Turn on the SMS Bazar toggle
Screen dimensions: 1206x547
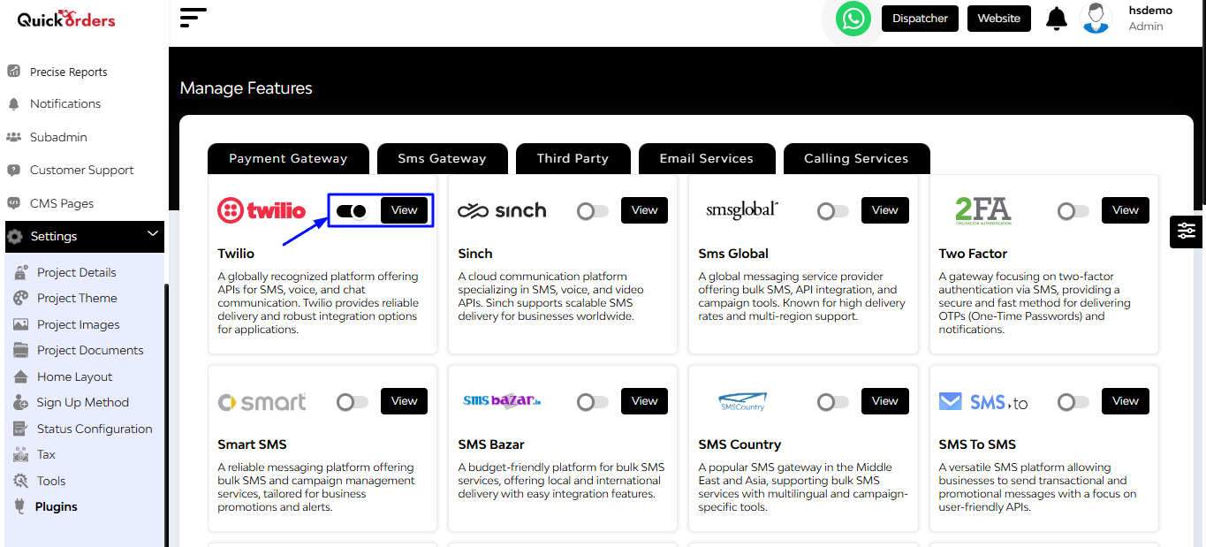593,402
